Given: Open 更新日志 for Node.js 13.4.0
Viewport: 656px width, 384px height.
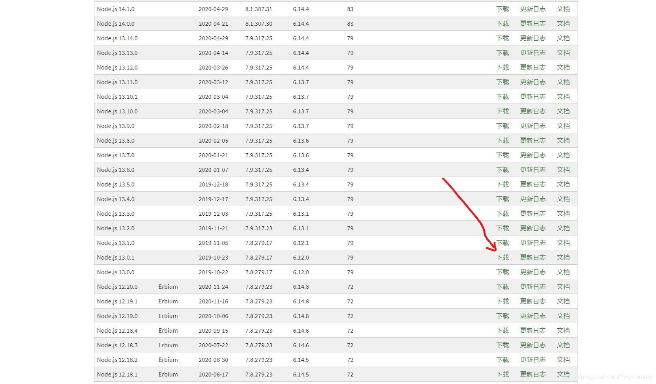Looking at the screenshot, I should coord(533,199).
